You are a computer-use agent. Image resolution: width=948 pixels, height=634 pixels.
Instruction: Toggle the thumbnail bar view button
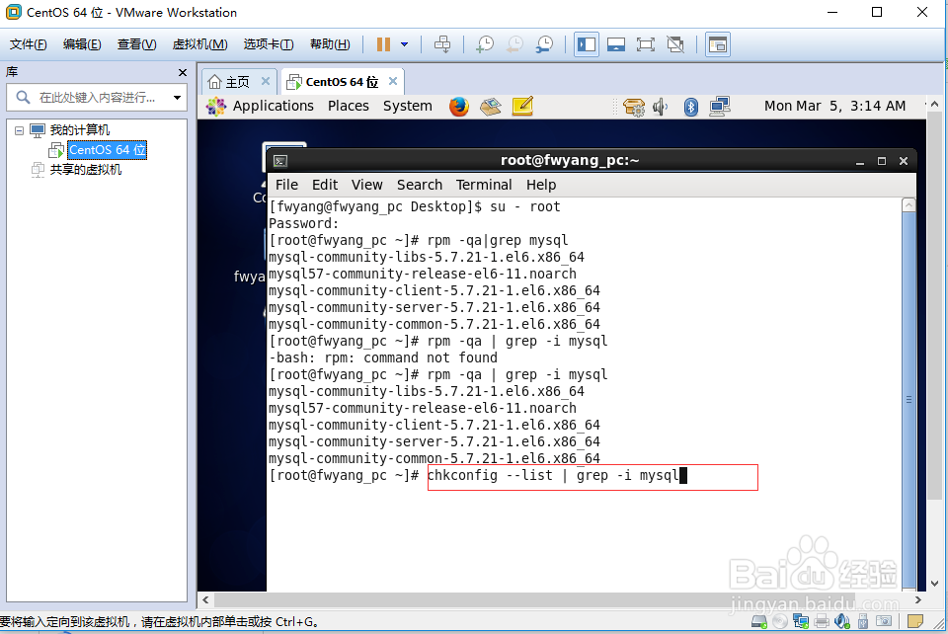tap(616, 44)
